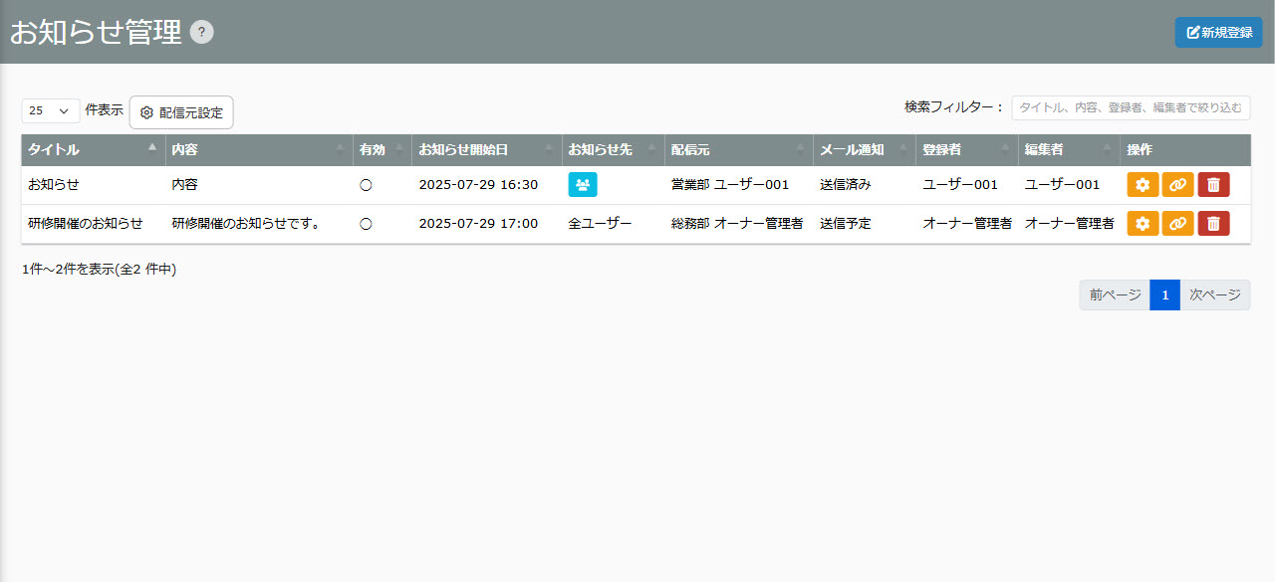
Task: Open settings for お知らせ row
Action: pos(1143,185)
